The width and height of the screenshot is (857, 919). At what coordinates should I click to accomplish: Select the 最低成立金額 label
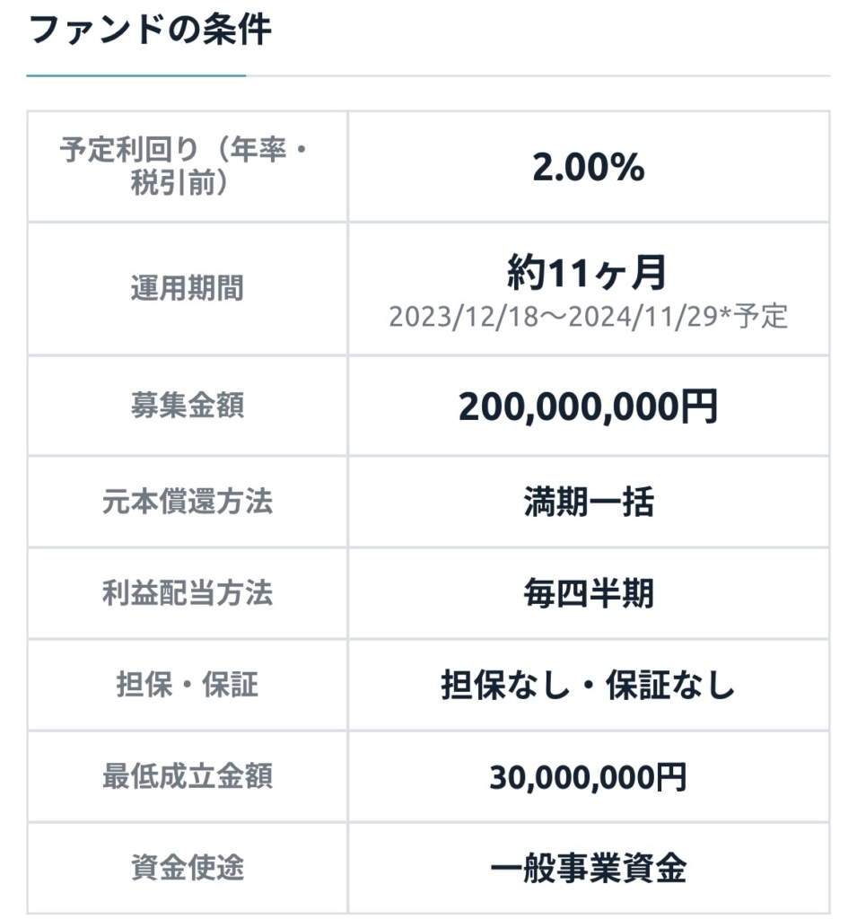click(x=186, y=776)
